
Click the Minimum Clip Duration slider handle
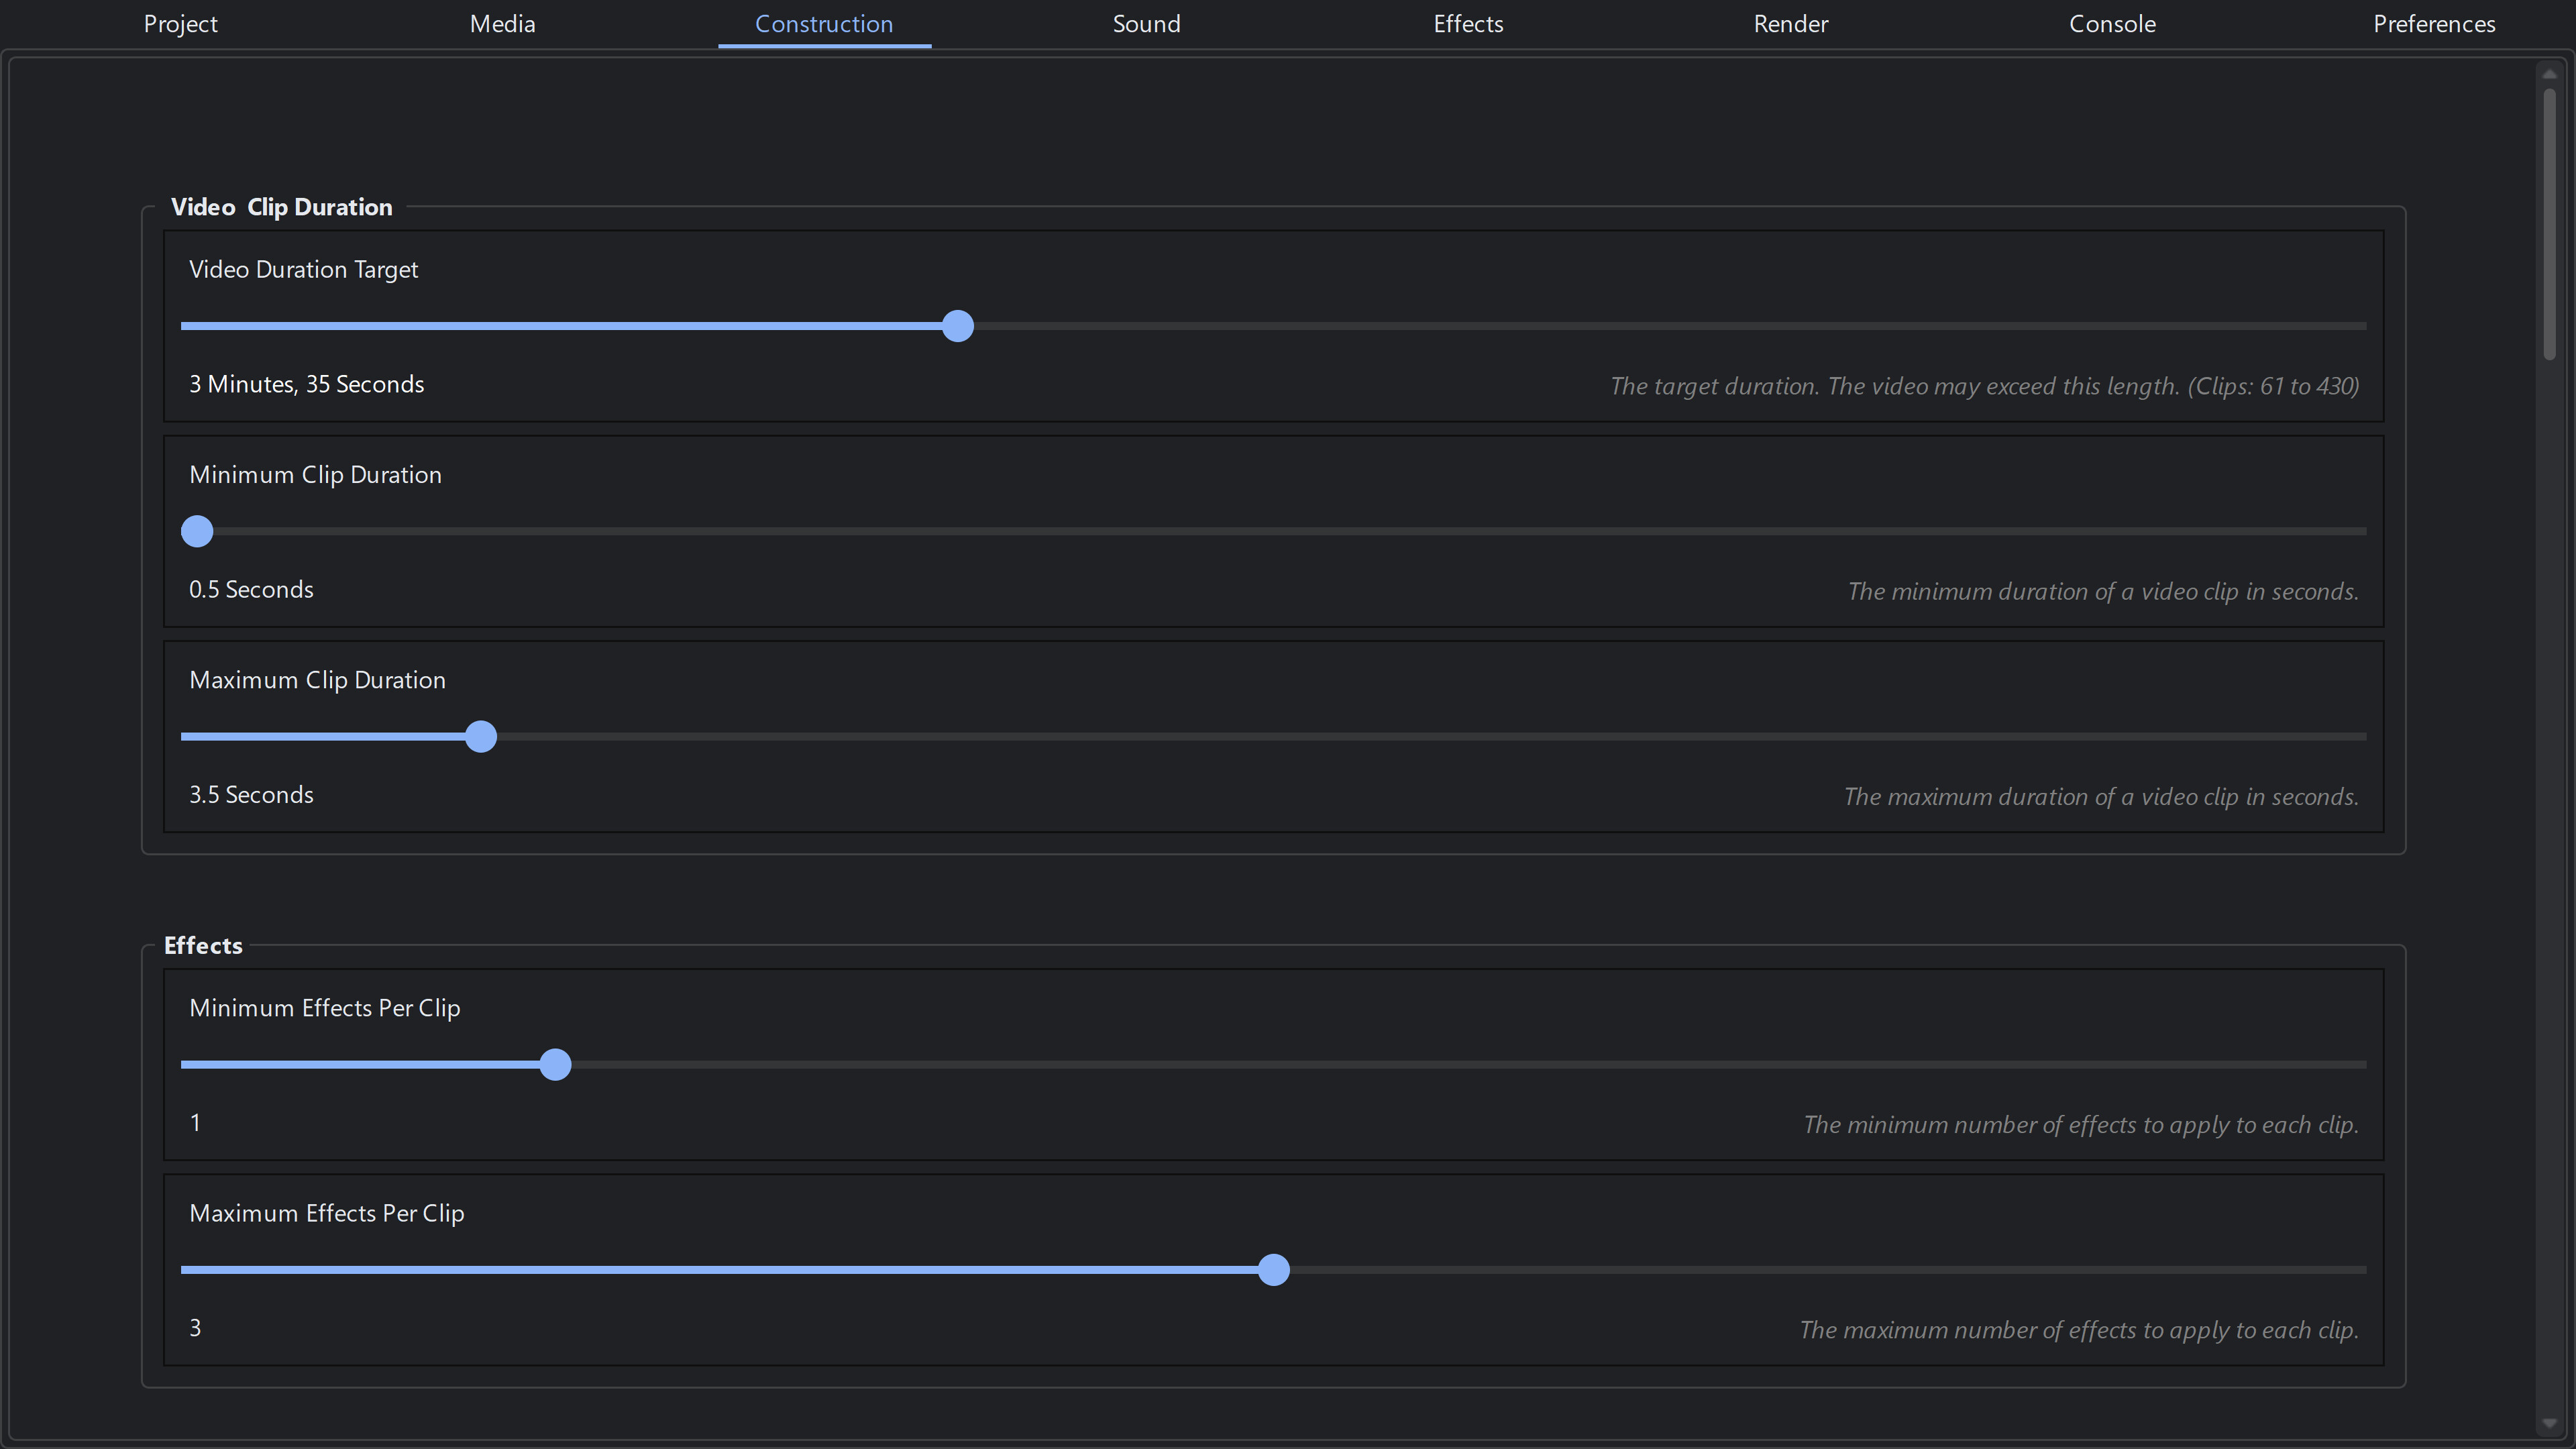tap(196, 531)
